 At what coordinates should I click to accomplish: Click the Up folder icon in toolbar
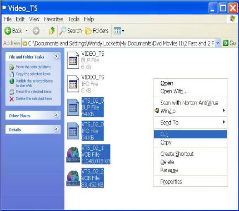tap(52, 31)
